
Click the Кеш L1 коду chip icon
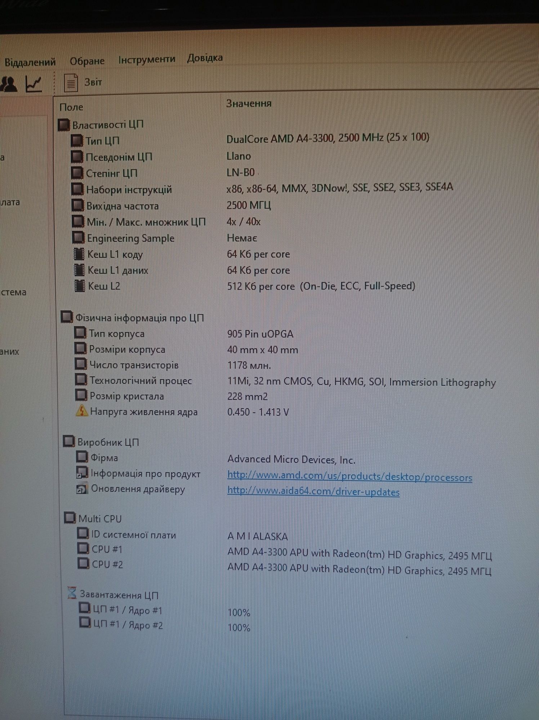click(79, 254)
